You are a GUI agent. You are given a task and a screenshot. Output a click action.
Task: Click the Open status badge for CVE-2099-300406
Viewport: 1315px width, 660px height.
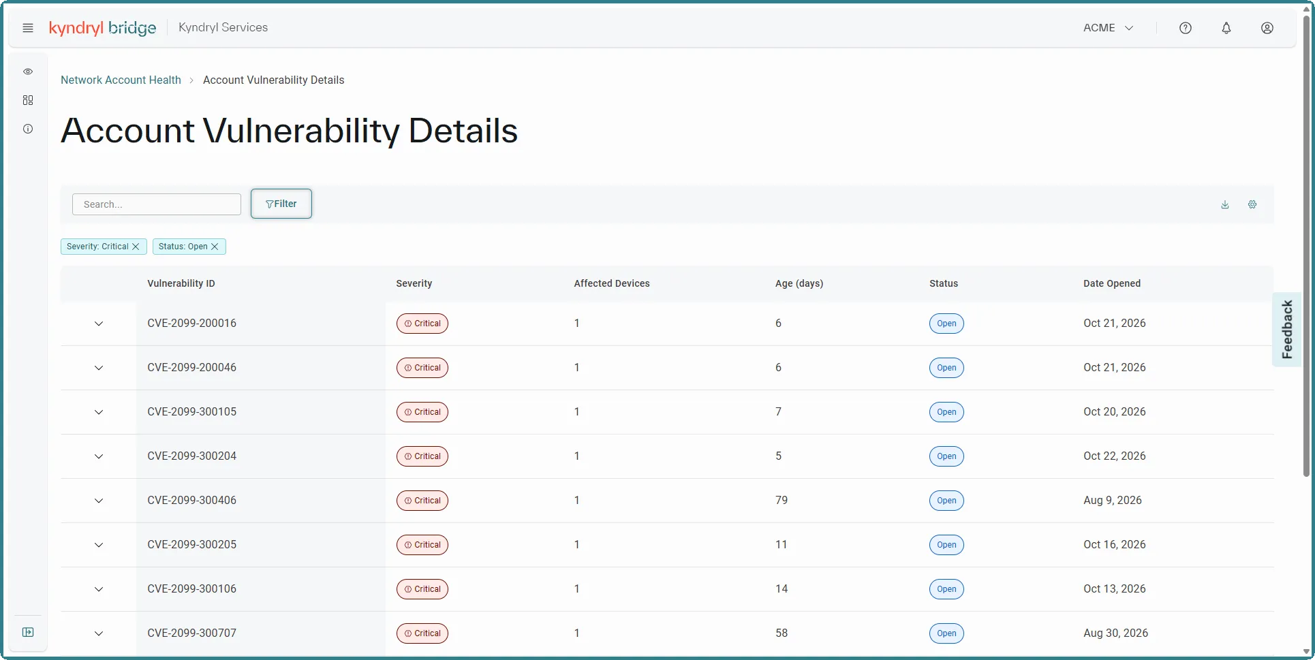click(946, 501)
